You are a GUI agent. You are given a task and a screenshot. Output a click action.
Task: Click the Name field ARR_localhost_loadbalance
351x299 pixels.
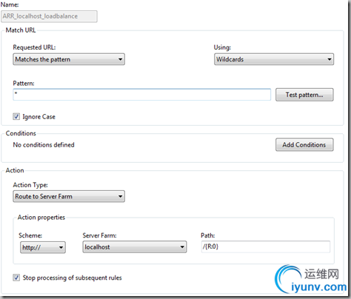pyautogui.click(x=49, y=16)
